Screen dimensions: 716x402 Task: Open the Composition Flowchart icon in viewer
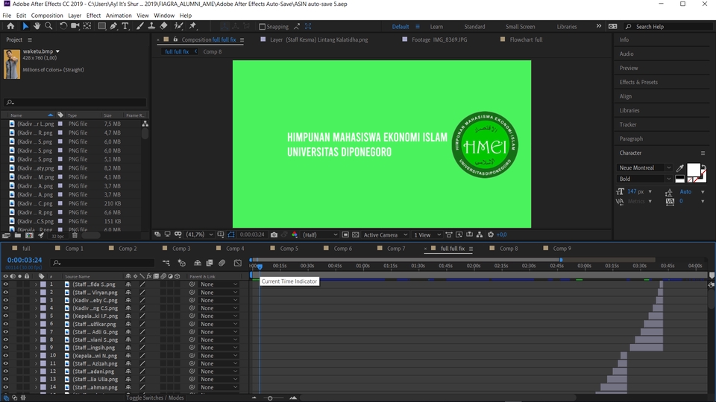point(480,234)
